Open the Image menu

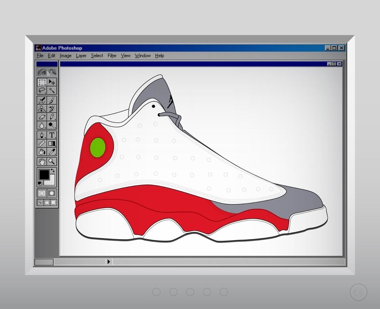click(65, 56)
